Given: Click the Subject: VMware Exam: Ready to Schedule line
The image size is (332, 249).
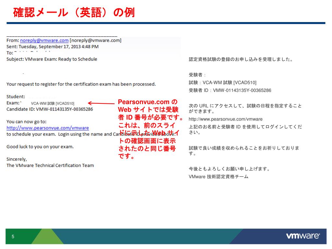Looking at the screenshot, I should point(52,59).
